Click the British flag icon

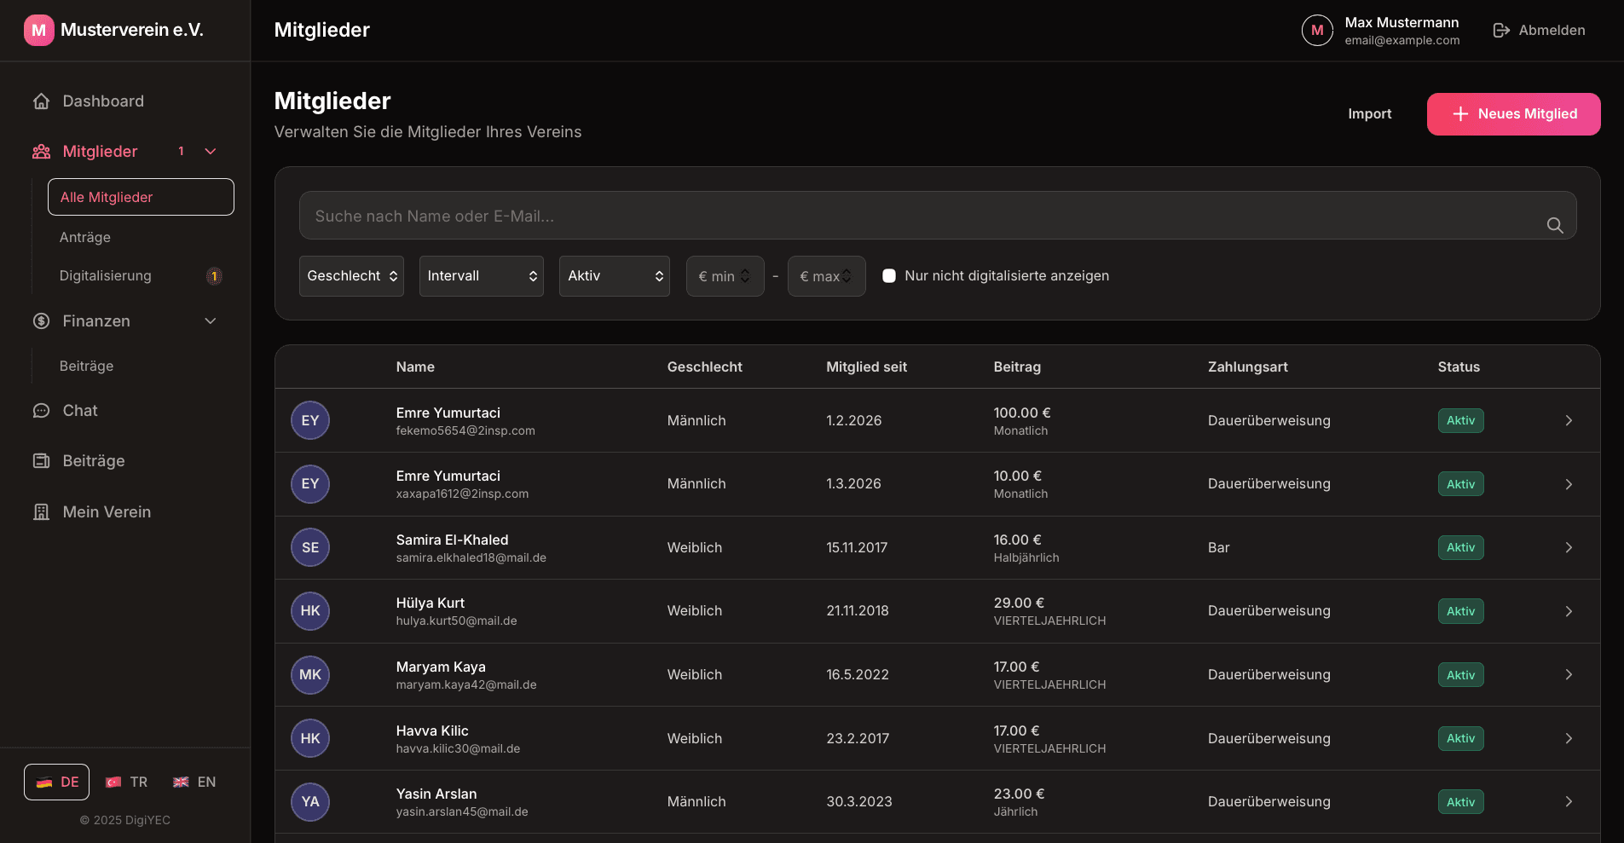click(181, 782)
